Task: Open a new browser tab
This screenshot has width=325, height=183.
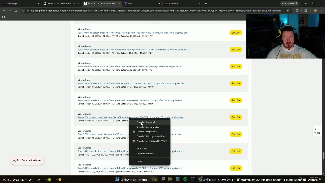Action: tap(206, 3)
